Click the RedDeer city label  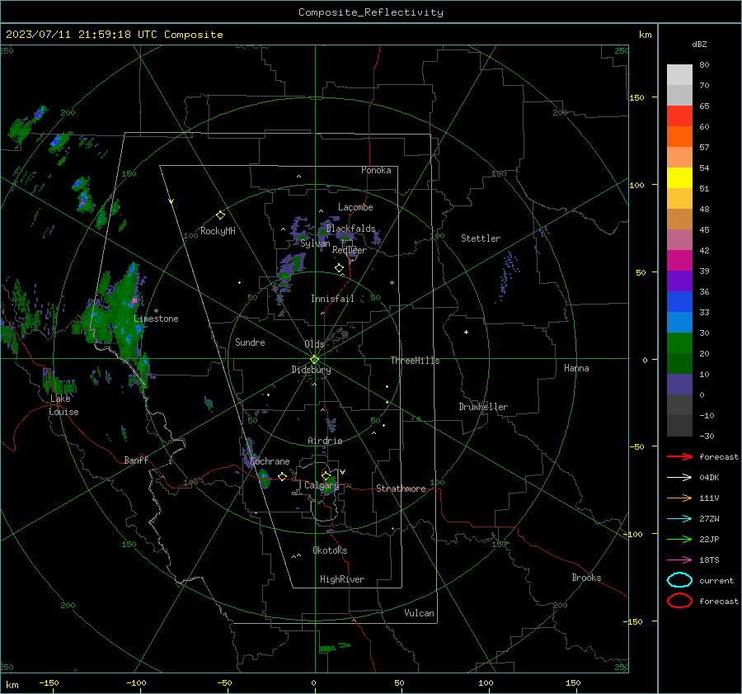pos(350,250)
